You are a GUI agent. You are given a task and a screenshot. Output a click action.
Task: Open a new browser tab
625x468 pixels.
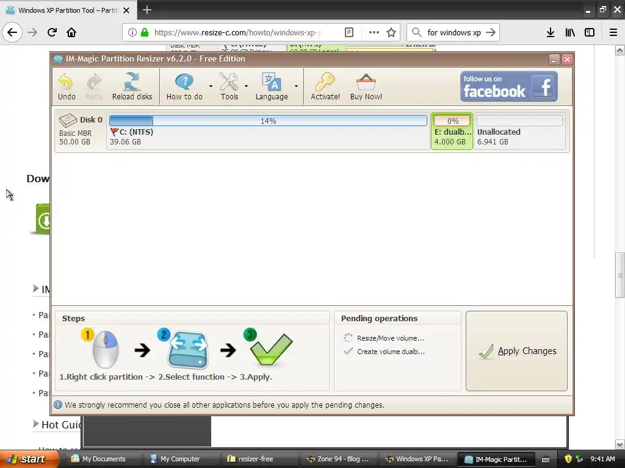(146, 10)
